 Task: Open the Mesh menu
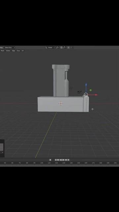[3, 51]
